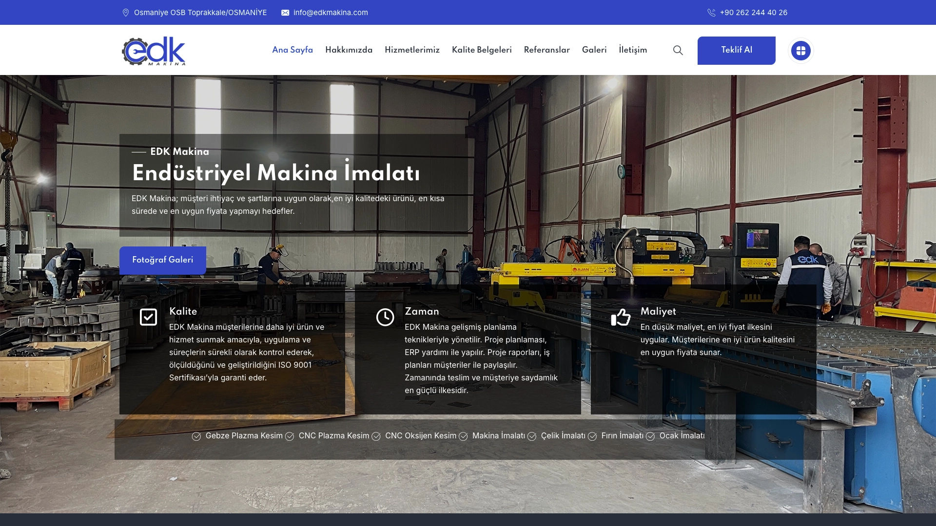Click the Fotoğraf Galeri button
This screenshot has width=936, height=526.
pyautogui.click(x=162, y=260)
